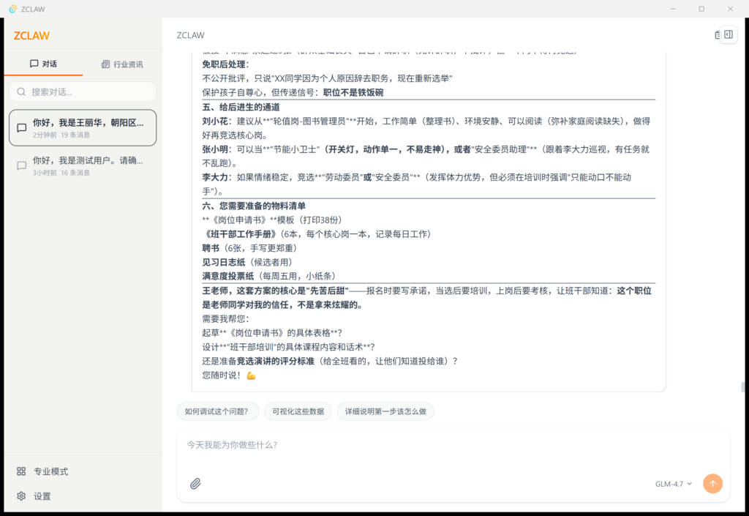Click the 如何调试这个问题? suggestion chip

pos(218,411)
